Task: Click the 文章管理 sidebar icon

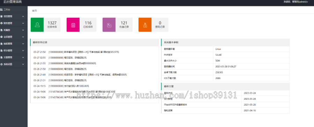Action: click(x=1, y=57)
